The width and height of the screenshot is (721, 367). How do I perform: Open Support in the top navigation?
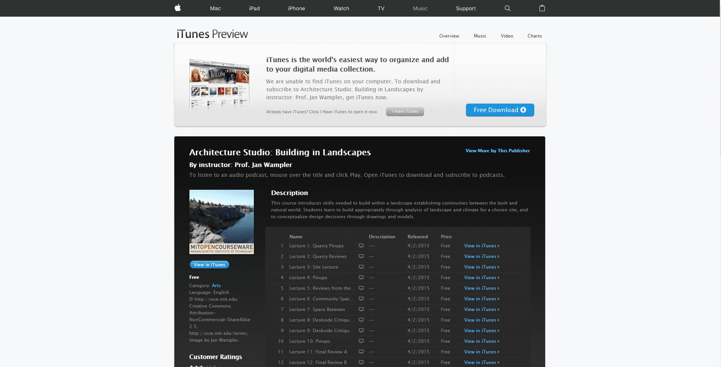pos(466,8)
